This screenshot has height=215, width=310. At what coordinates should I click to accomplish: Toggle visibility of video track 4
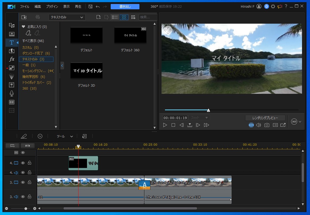point(23,163)
